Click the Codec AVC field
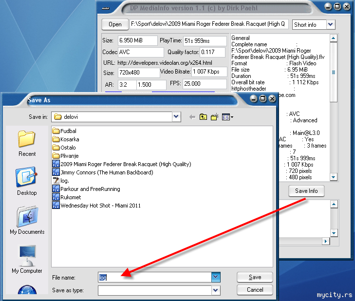 (141, 52)
